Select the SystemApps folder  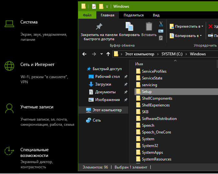[x=152, y=152]
